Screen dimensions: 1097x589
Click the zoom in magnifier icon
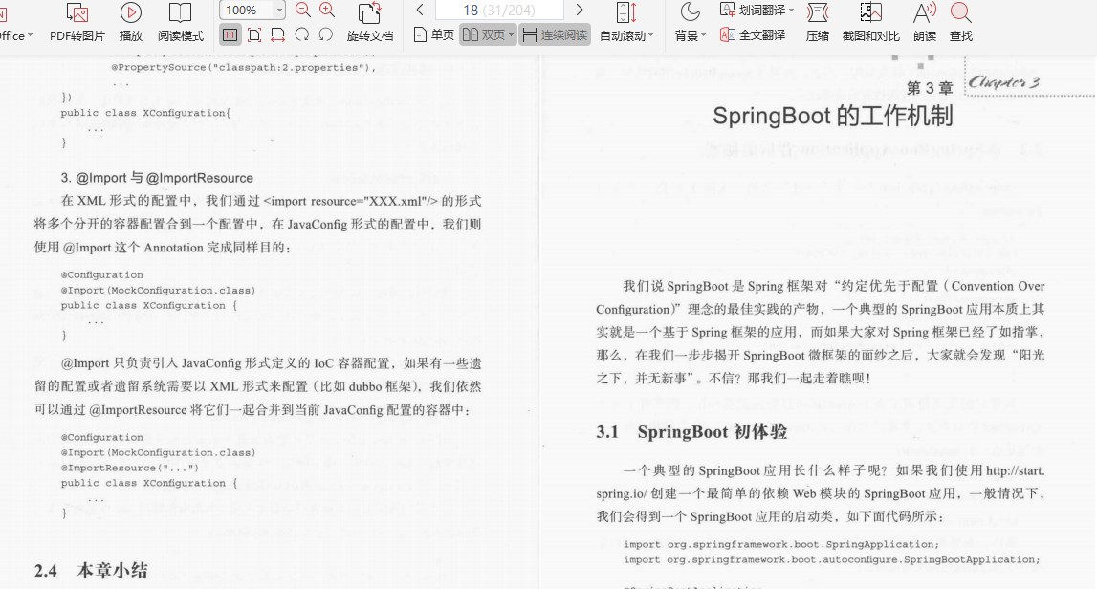tap(327, 10)
